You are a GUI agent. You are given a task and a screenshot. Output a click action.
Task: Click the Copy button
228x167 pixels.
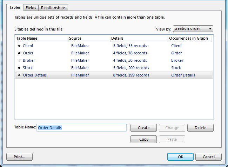pos(143,139)
